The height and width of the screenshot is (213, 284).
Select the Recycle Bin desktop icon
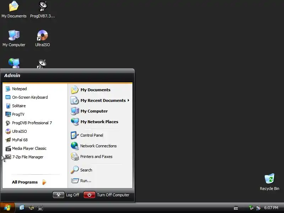(269, 182)
